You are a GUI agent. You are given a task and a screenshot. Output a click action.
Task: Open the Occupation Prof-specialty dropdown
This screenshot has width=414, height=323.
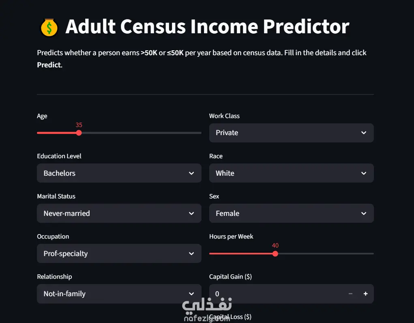[119, 254]
